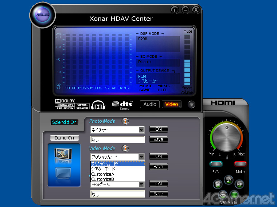This screenshot has width=277, height=207.
Task: Click the HDMI logo on side panel
Action: (x=223, y=103)
